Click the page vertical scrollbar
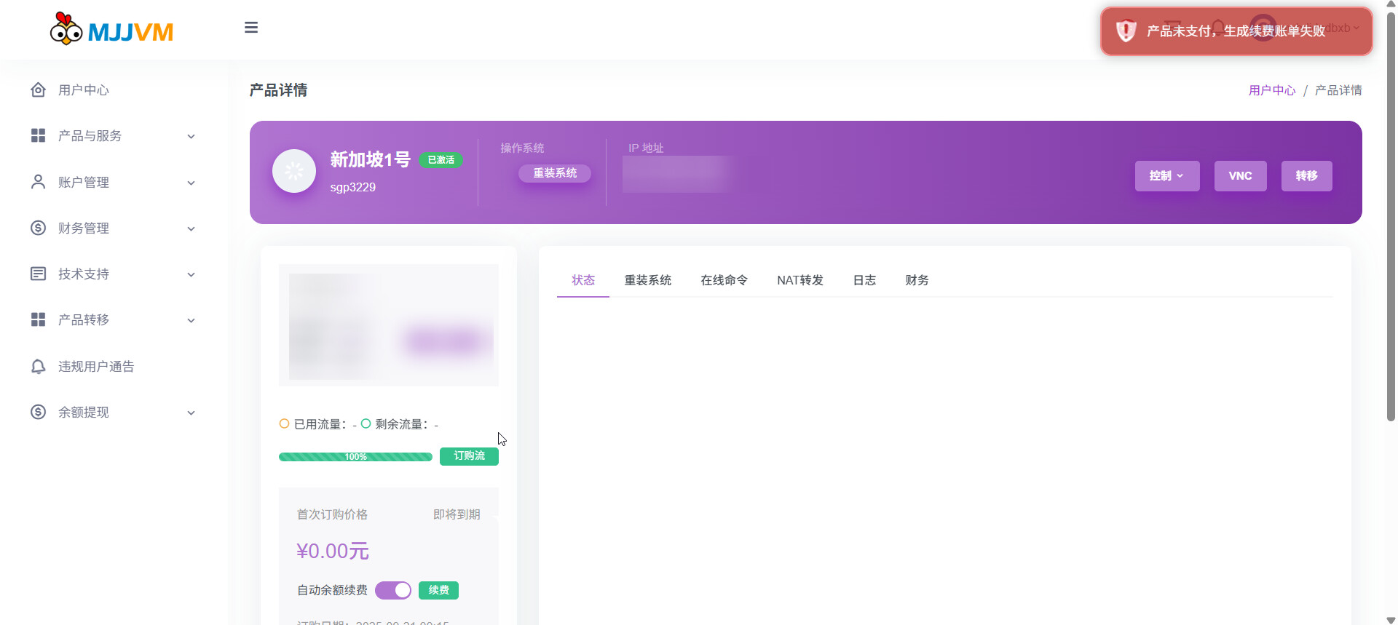The image size is (1398, 625). point(1391,218)
